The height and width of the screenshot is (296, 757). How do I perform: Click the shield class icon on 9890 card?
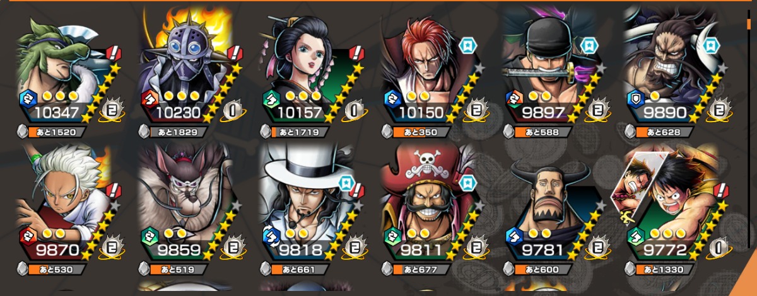[x=636, y=98]
